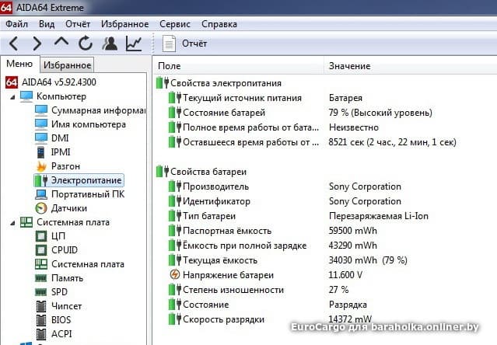Collapse the Компьютер tree node
Viewport: 497px width, 345px height.
[x=12, y=97]
